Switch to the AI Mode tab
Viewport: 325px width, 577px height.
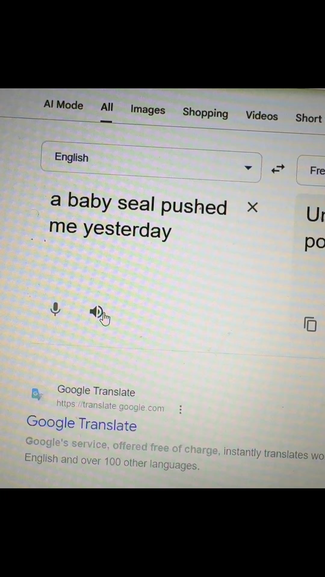63,105
